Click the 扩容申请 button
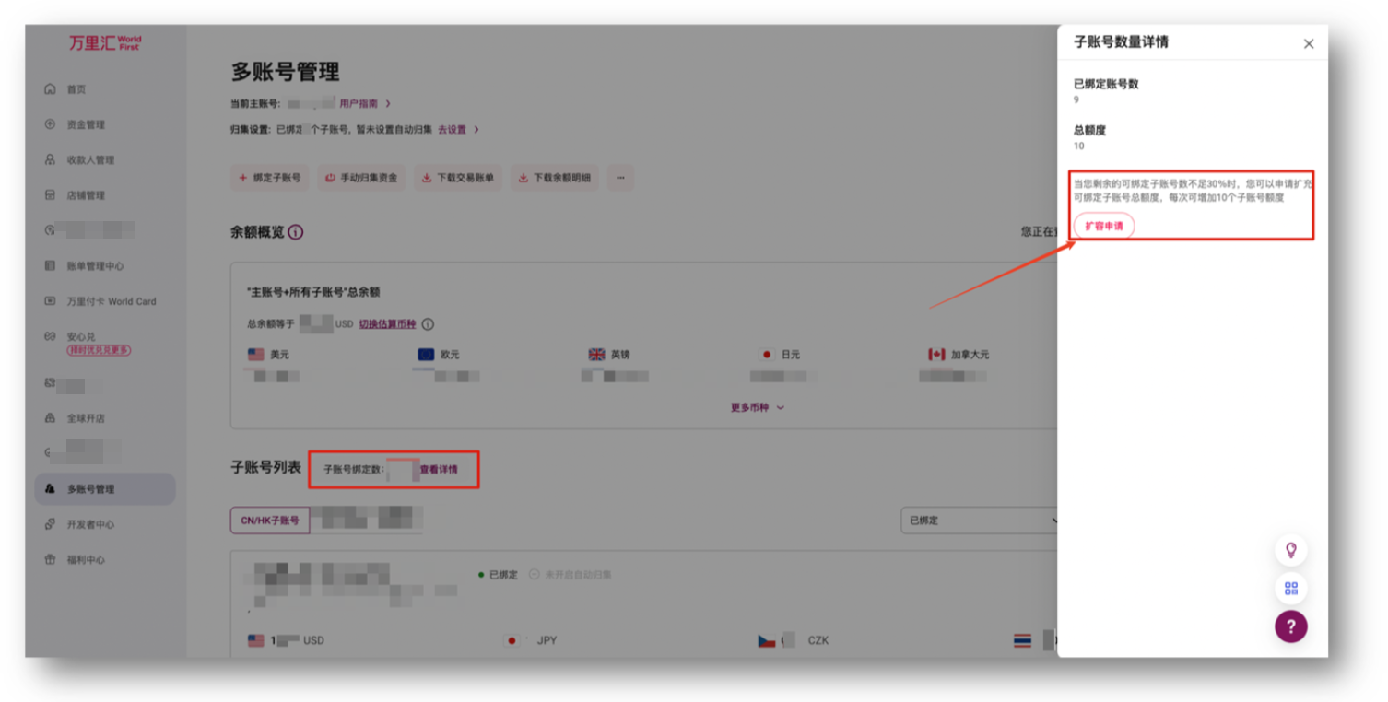 1103,226
